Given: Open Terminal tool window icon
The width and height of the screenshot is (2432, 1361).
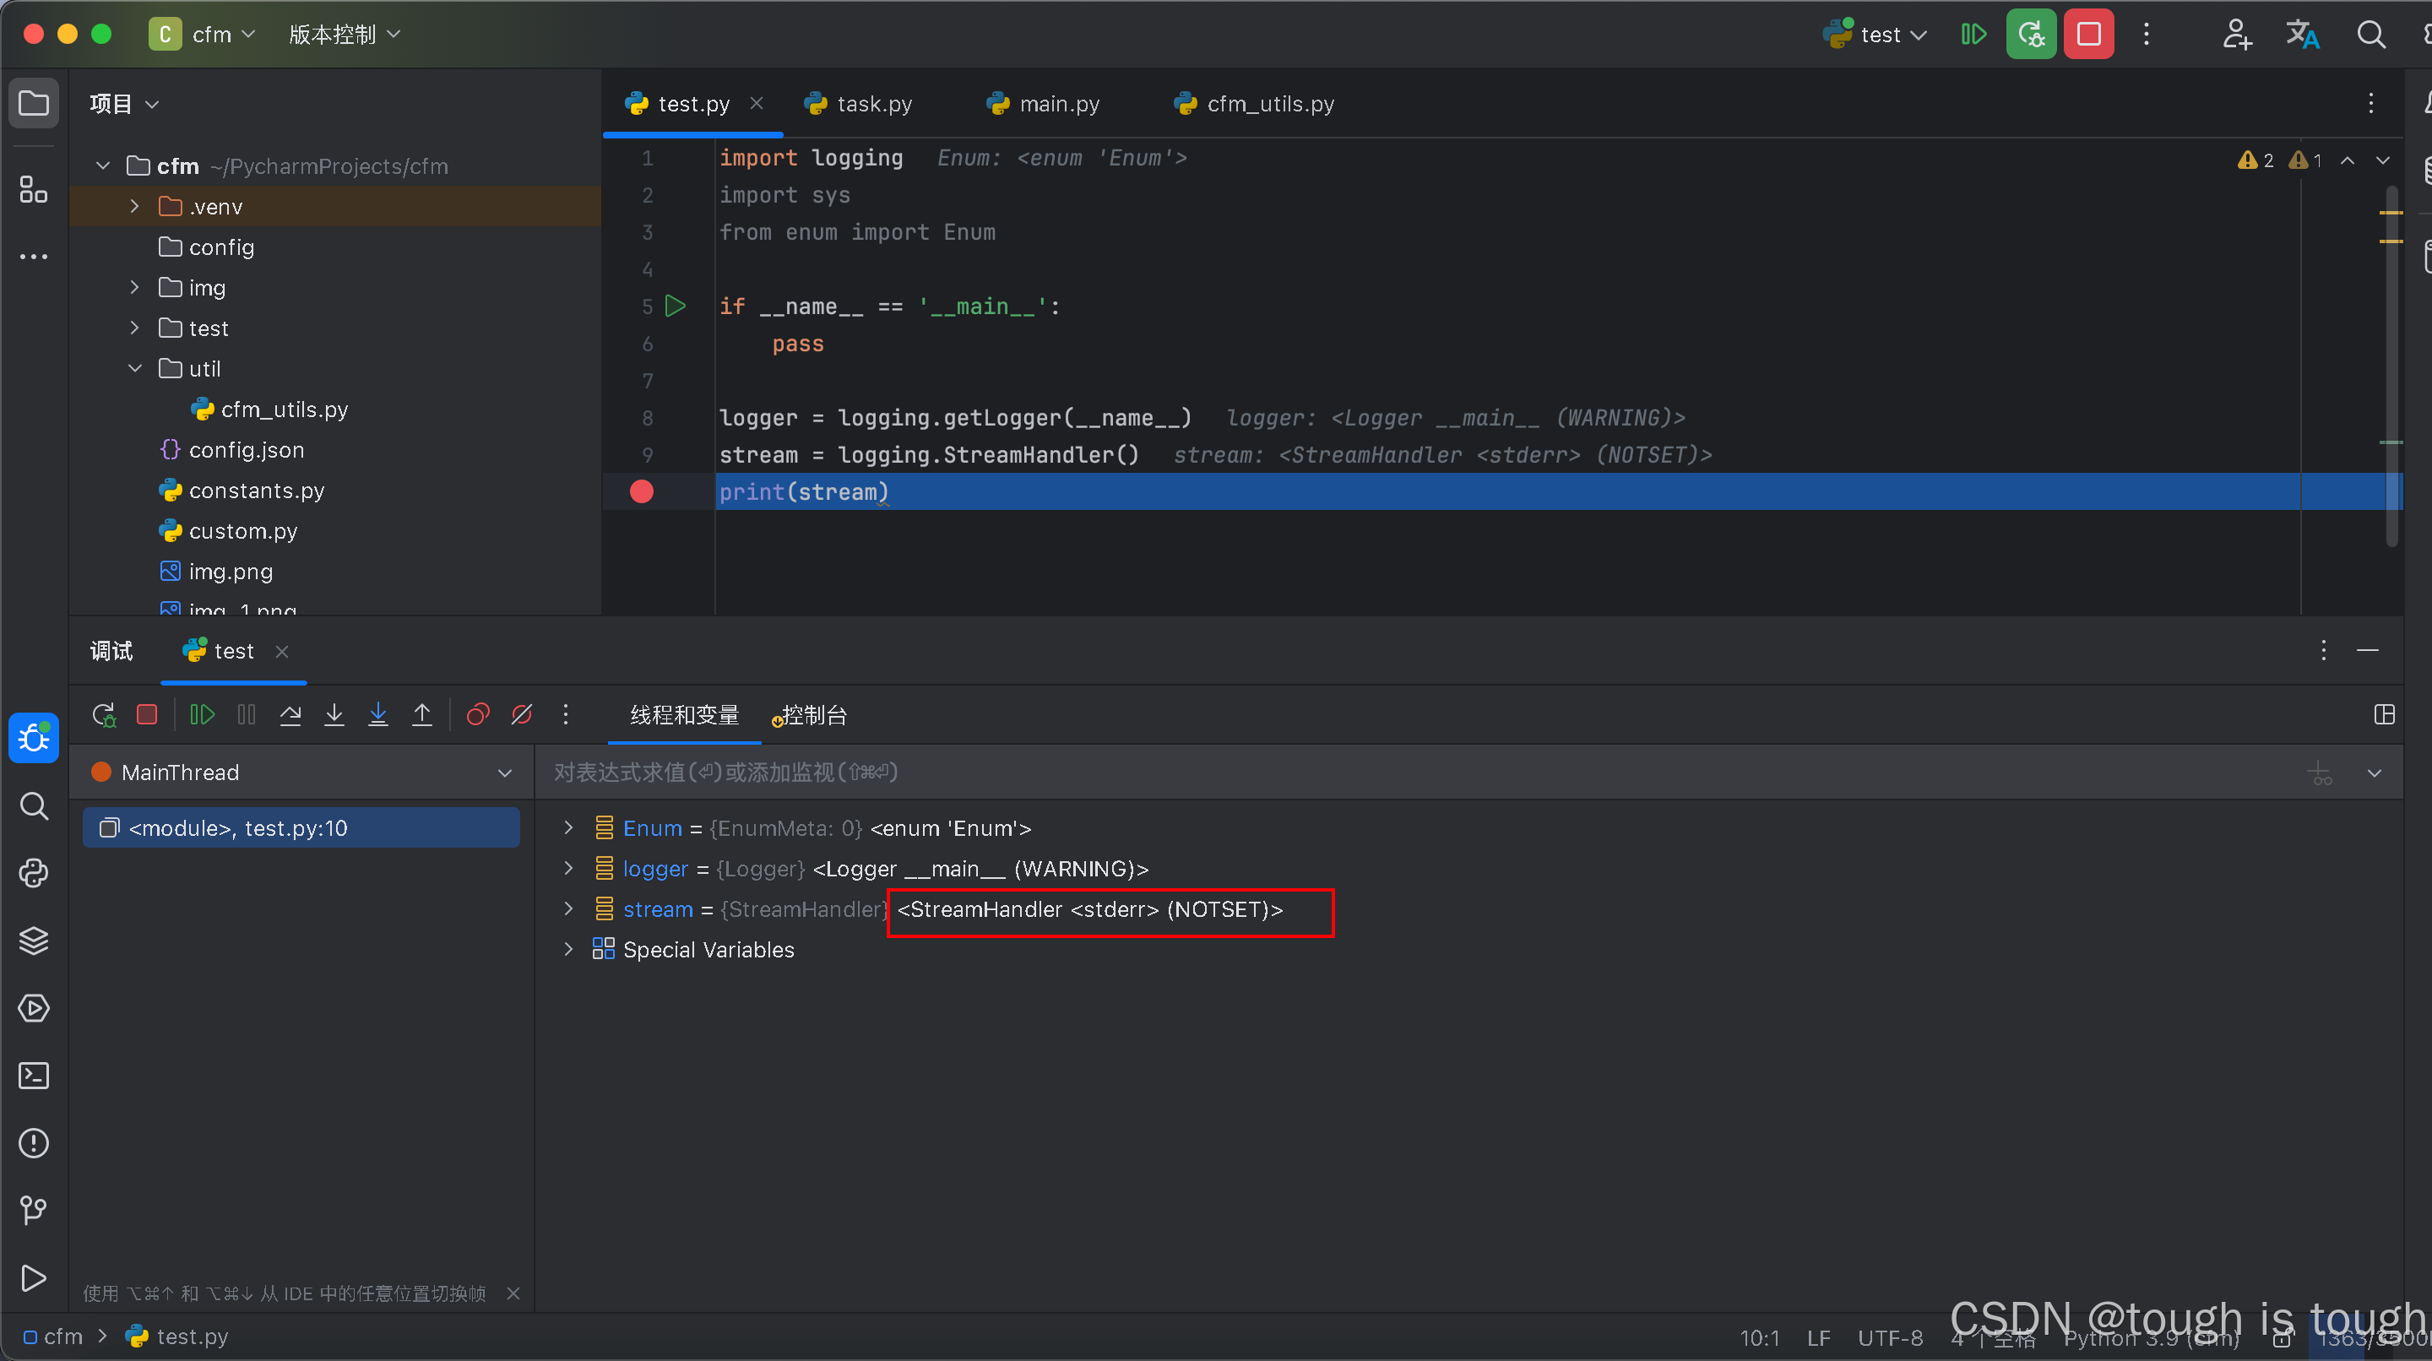Looking at the screenshot, I should click(34, 1075).
